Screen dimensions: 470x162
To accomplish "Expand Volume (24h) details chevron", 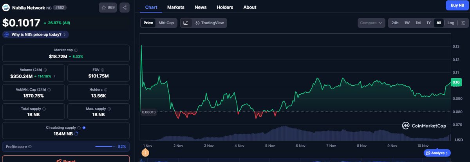I will [54, 76].
